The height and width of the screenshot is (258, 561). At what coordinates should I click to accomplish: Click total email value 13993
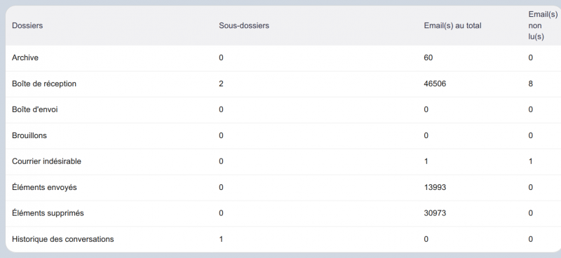pos(435,187)
